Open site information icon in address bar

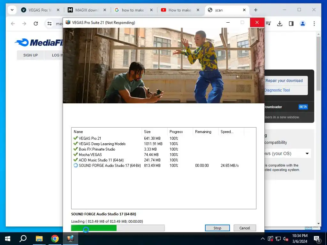pos(49,24)
